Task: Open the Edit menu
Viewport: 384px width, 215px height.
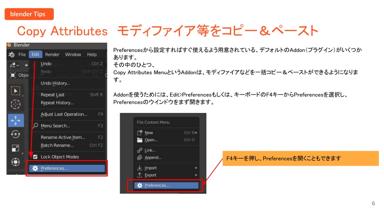Action: pos(35,55)
